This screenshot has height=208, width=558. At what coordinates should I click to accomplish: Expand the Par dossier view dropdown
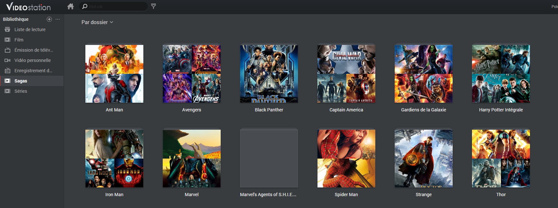pos(97,22)
